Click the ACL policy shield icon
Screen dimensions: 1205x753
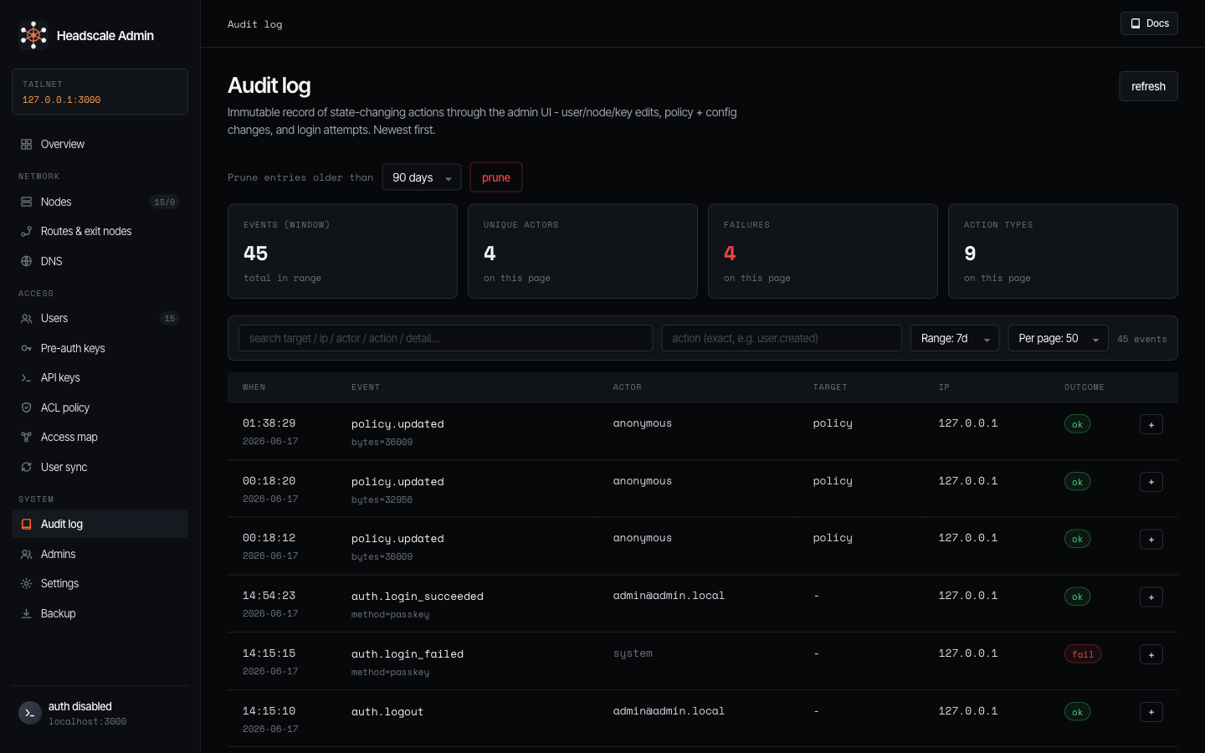point(26,407)
